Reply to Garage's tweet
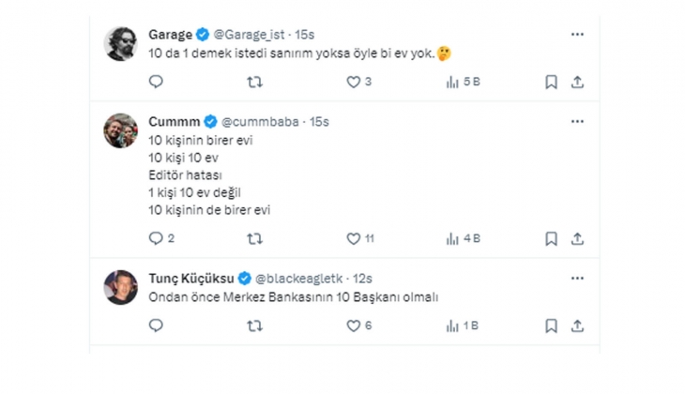Image resolution: width=685 pixels, height=394 pixels. pos(156,82)
